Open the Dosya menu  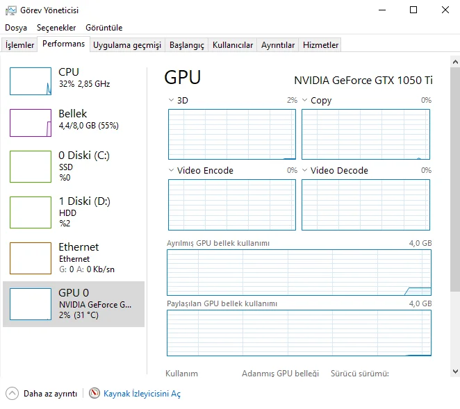(16, 28)
